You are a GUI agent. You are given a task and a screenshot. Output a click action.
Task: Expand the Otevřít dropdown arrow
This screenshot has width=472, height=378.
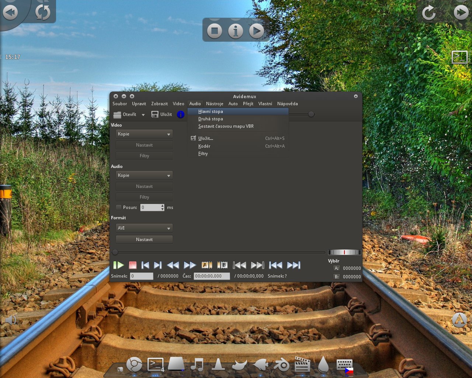tap(143, 115)
